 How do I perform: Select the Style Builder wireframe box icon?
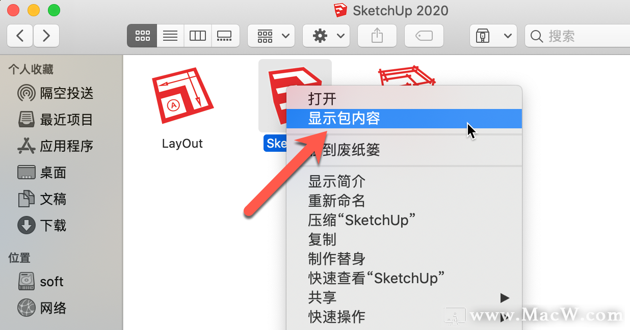pyautogui.click(x=407, y=75)
